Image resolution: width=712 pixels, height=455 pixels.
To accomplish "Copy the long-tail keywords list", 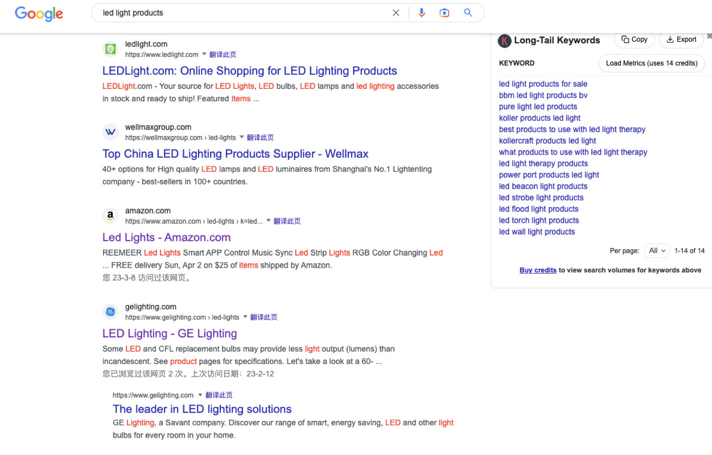I will (x=634, y=40).
